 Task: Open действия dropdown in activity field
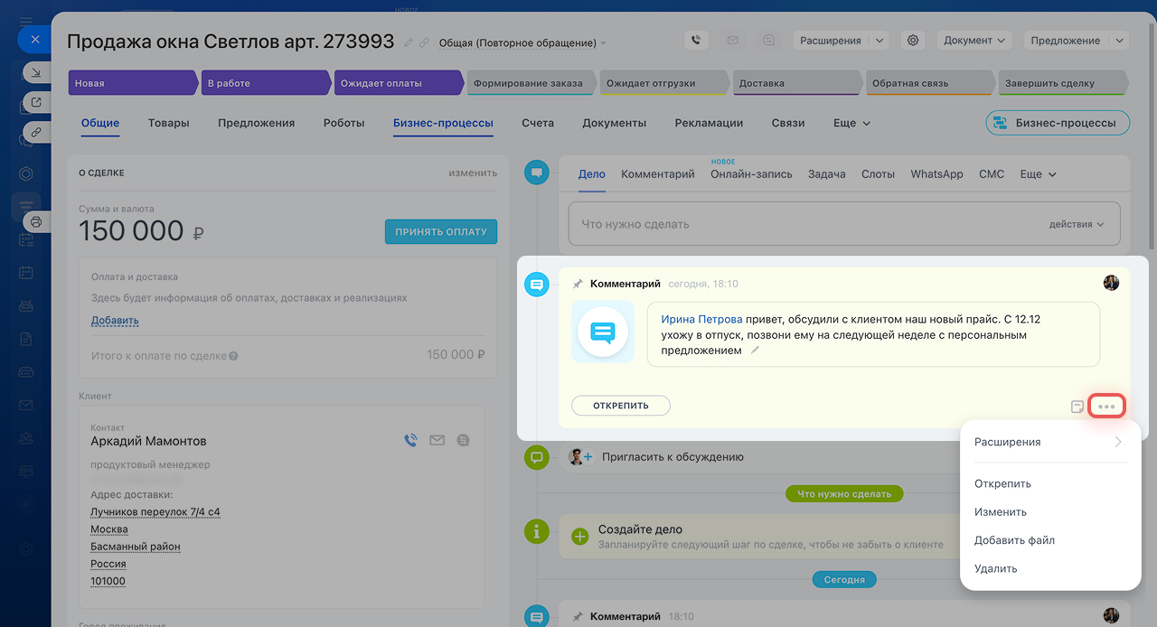(1077, 224)
